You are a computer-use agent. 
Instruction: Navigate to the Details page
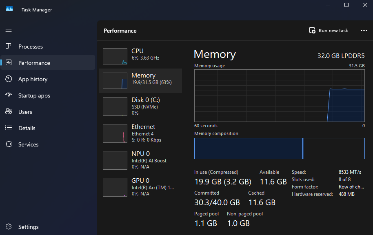pyautogui.click(x=48, y=128)
